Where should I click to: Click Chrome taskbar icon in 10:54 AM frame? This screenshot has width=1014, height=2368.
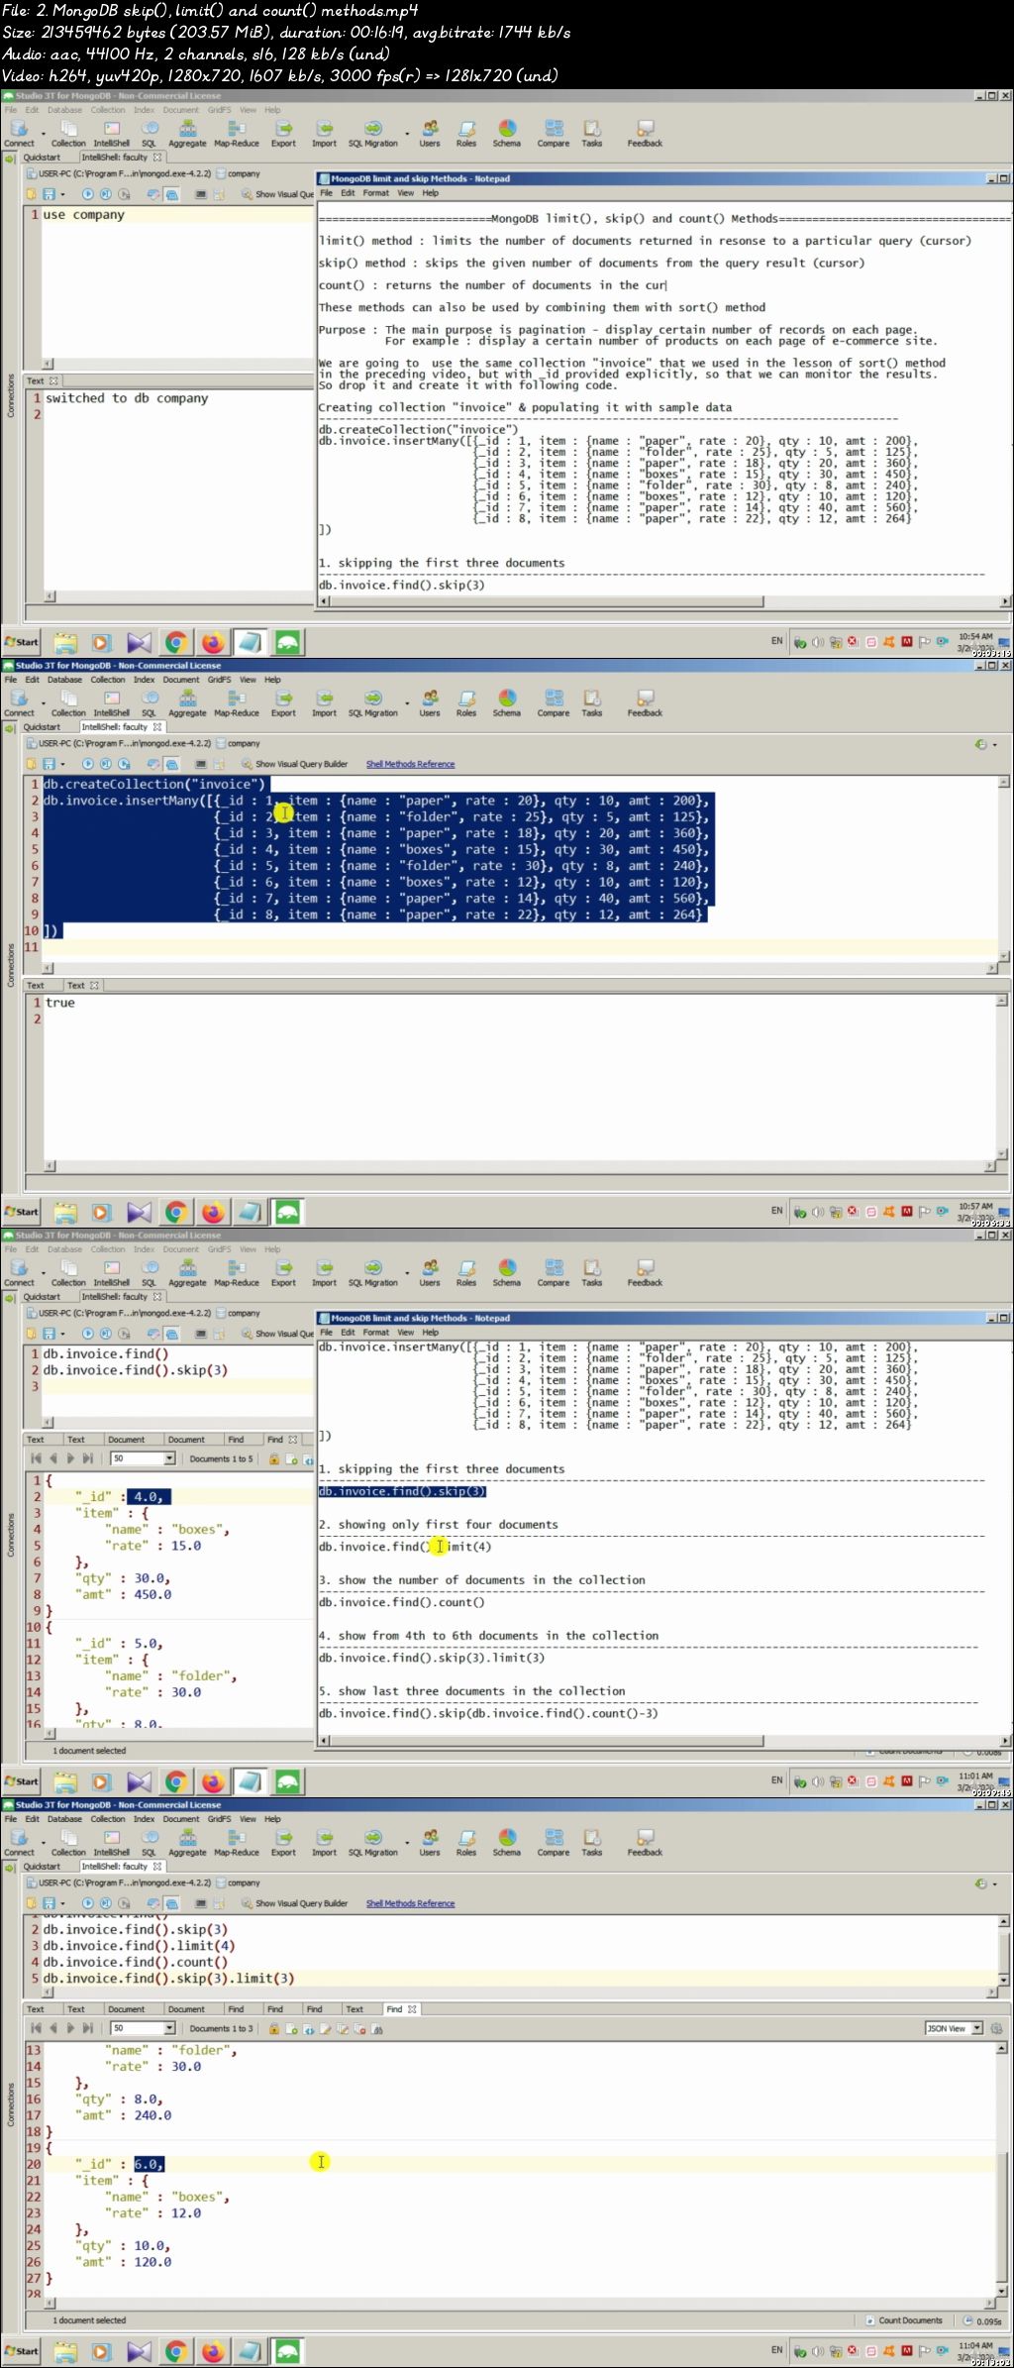(176, 642)
